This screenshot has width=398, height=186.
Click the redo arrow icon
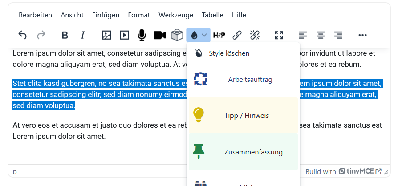click(x=41, y=35)
